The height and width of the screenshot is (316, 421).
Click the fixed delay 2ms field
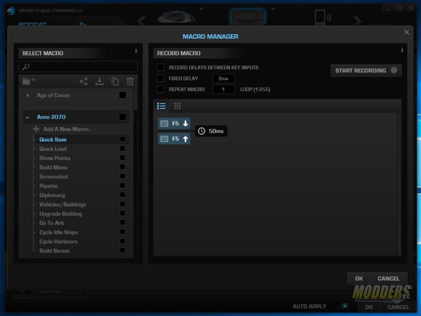click(223, 78)
